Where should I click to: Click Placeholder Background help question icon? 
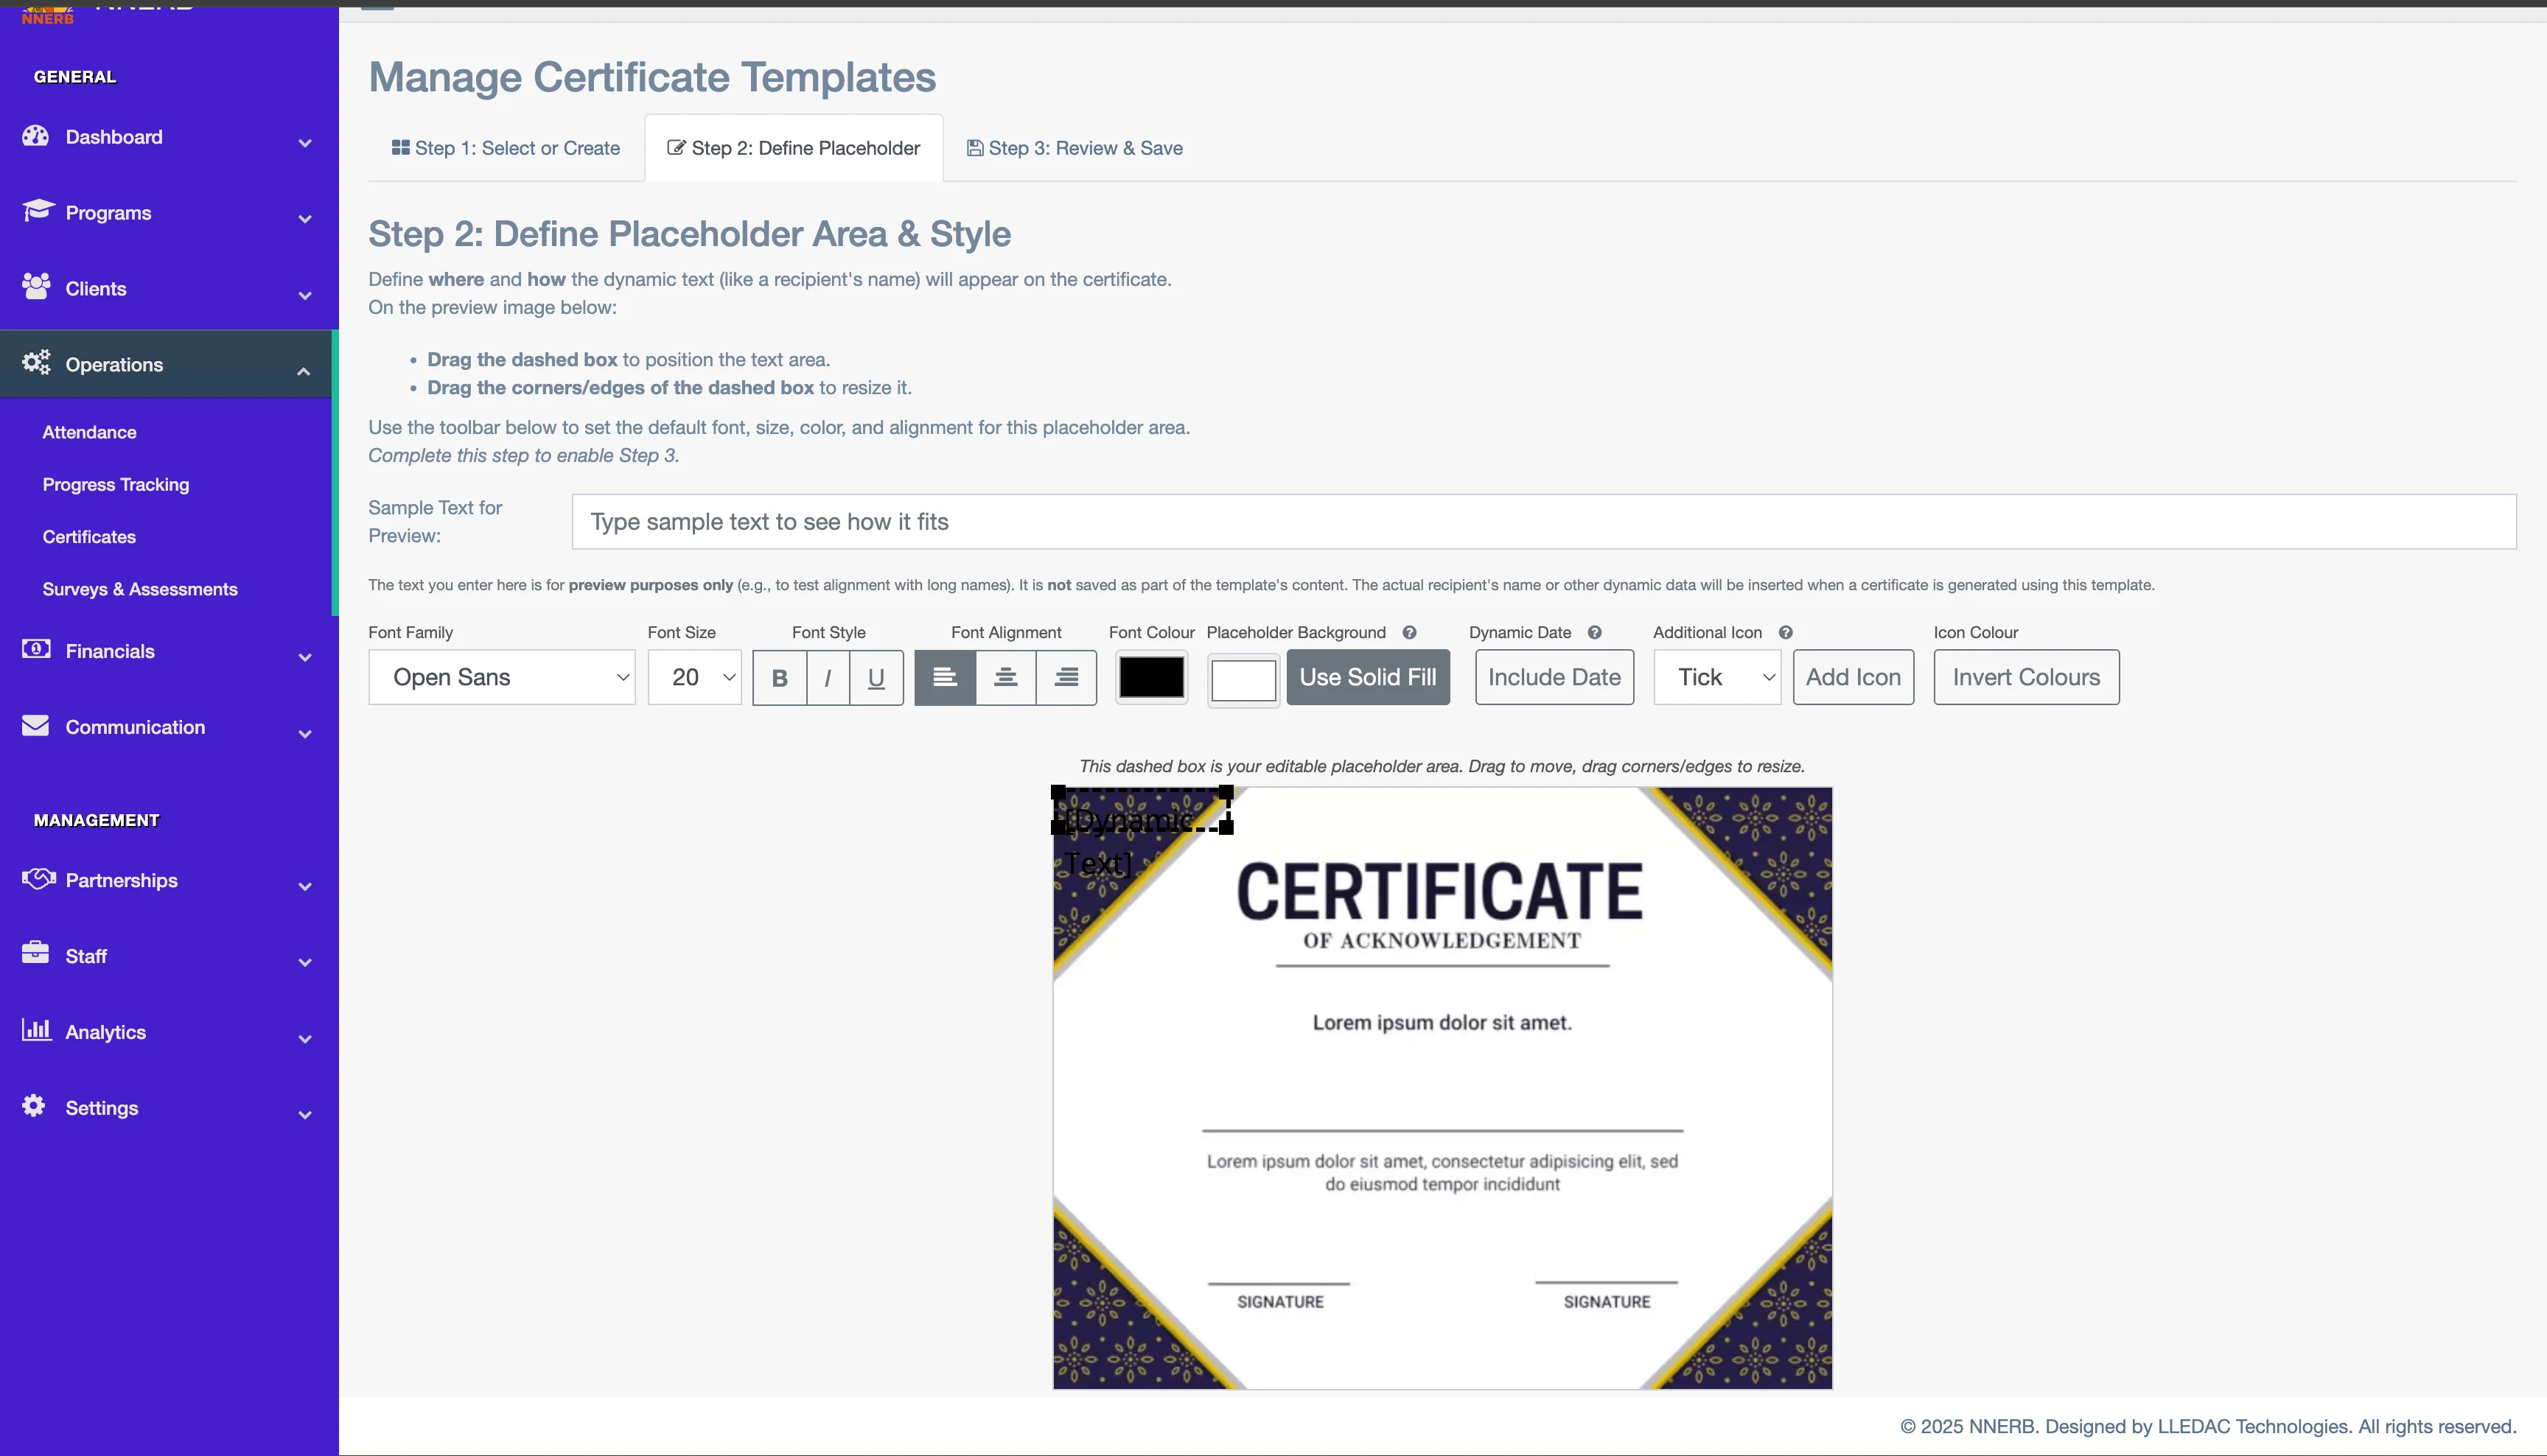point(1409,632)
